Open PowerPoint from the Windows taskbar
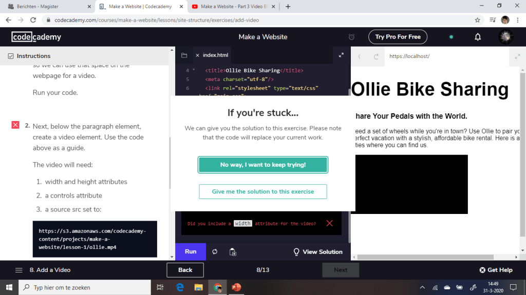The width and height of the screenshot is (526, 295). point(236,287)
